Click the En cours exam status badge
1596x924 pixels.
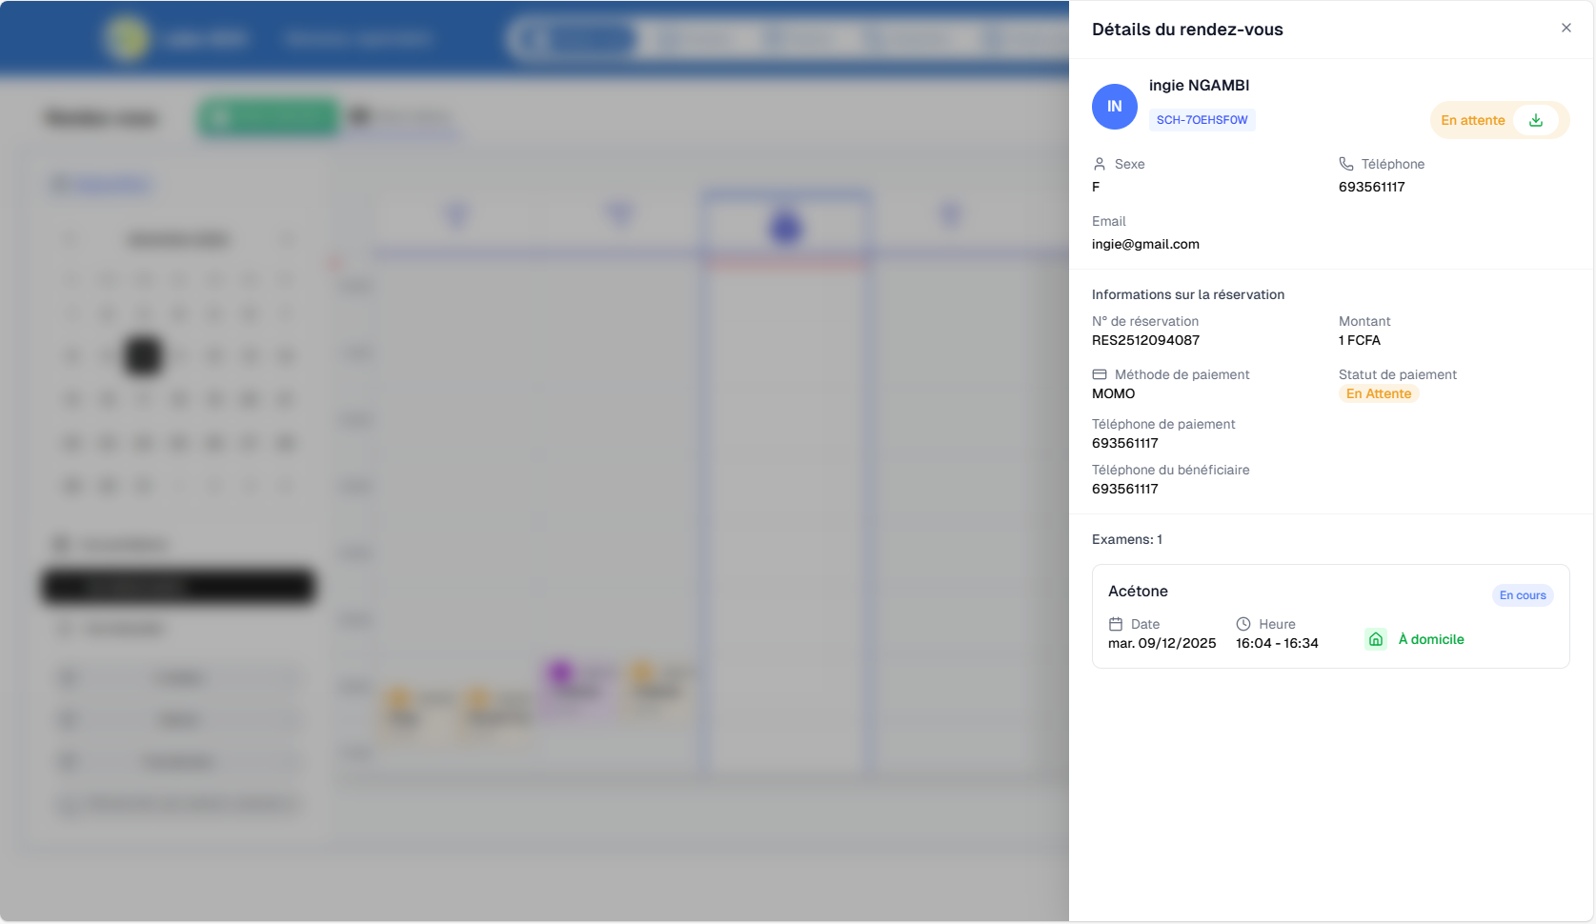point(1522,595)
